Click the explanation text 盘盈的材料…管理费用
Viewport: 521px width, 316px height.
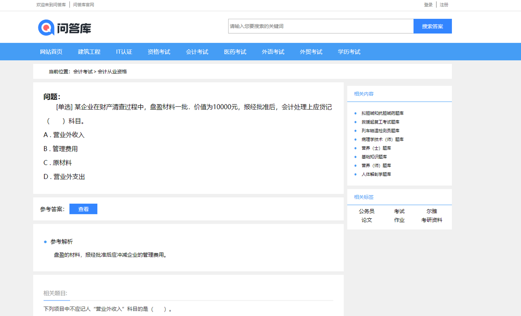111,255
